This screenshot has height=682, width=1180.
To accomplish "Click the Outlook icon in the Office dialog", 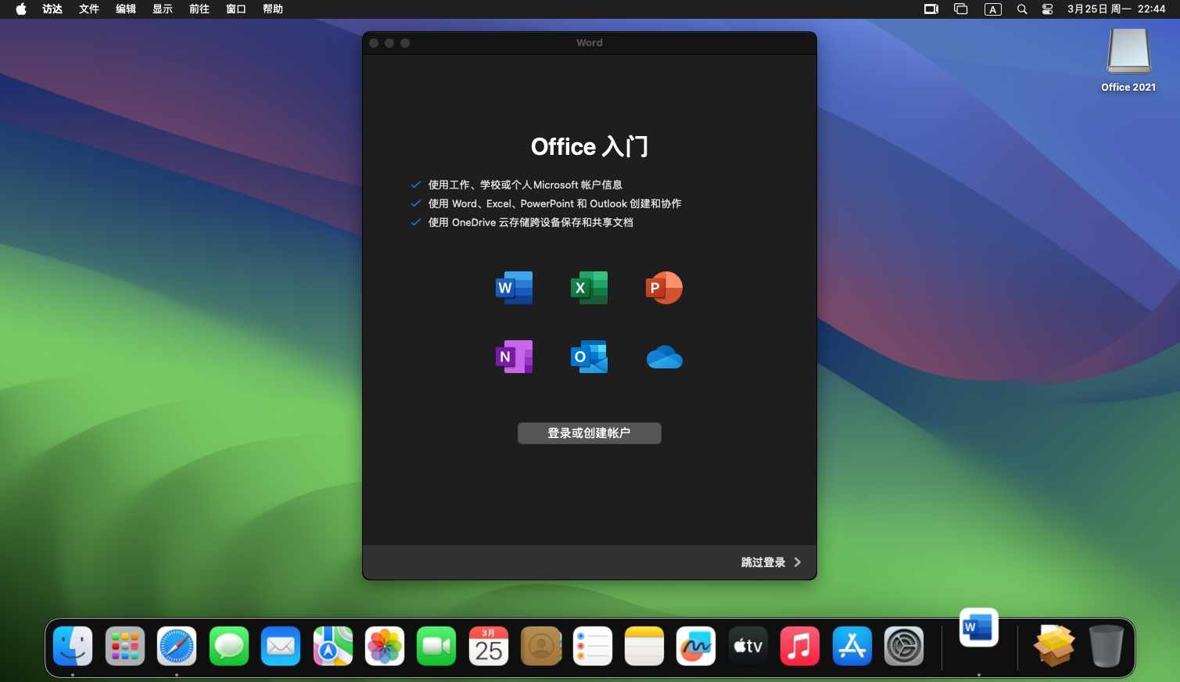I will click(x=590, y=357).
